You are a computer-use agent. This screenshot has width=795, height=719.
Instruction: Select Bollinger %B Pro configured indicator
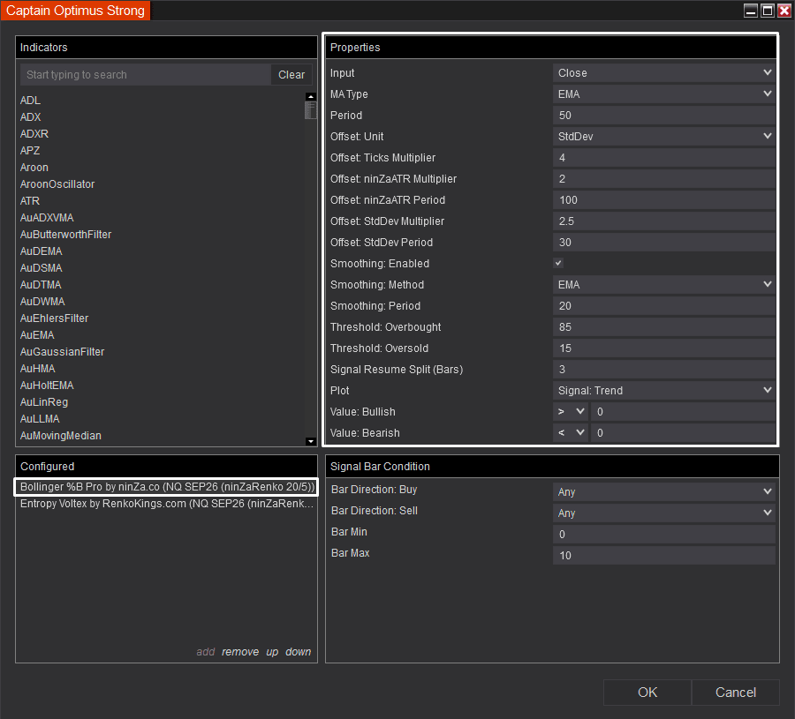[x=166, y=487]
